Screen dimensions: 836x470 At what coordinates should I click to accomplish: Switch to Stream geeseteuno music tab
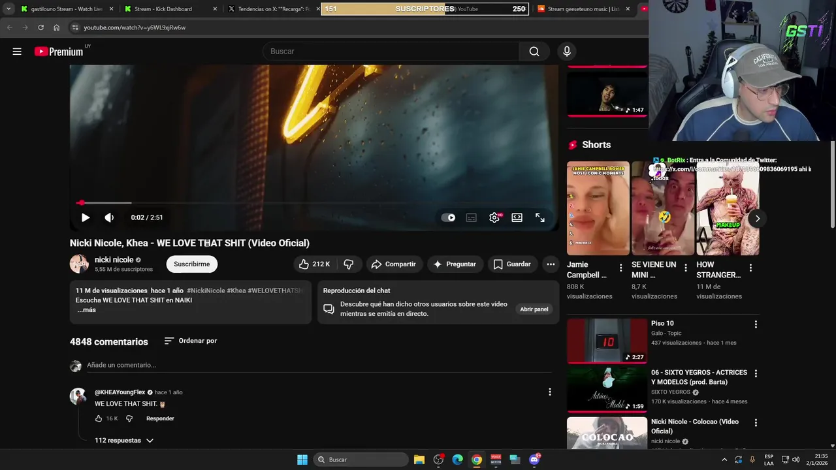[x=583, y=9]
